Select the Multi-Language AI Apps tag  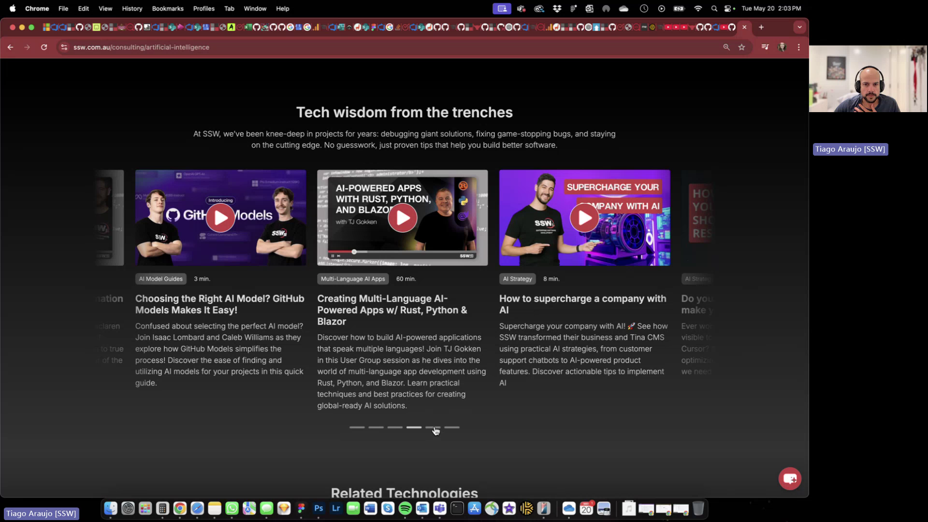(353, 279)
